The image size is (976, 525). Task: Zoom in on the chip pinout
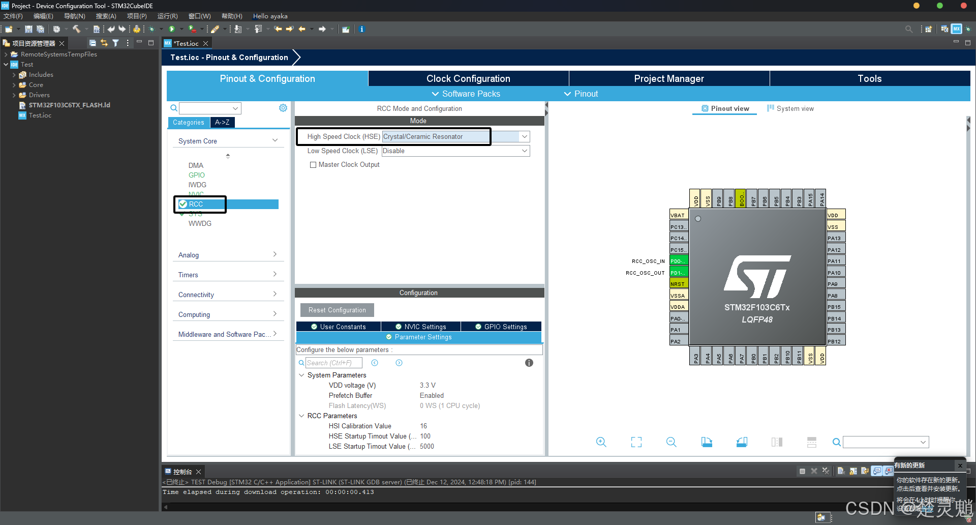[601, 442]
